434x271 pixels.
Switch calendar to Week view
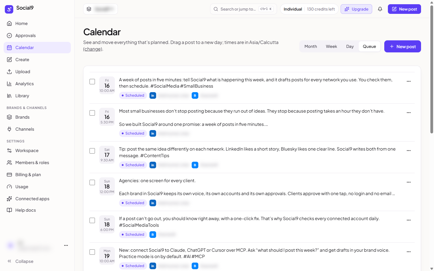pos(331,46)
